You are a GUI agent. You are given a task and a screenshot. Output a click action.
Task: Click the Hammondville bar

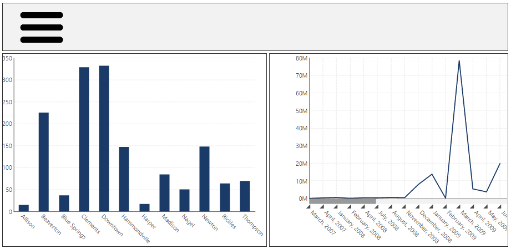click(x=124, y=179)
